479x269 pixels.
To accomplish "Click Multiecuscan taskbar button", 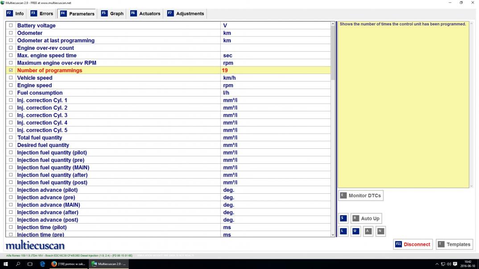I will (109, 264).
